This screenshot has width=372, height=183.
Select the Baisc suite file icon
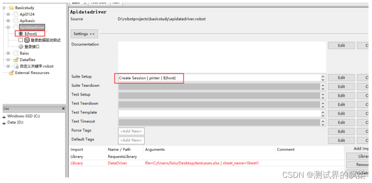(16, 53)
